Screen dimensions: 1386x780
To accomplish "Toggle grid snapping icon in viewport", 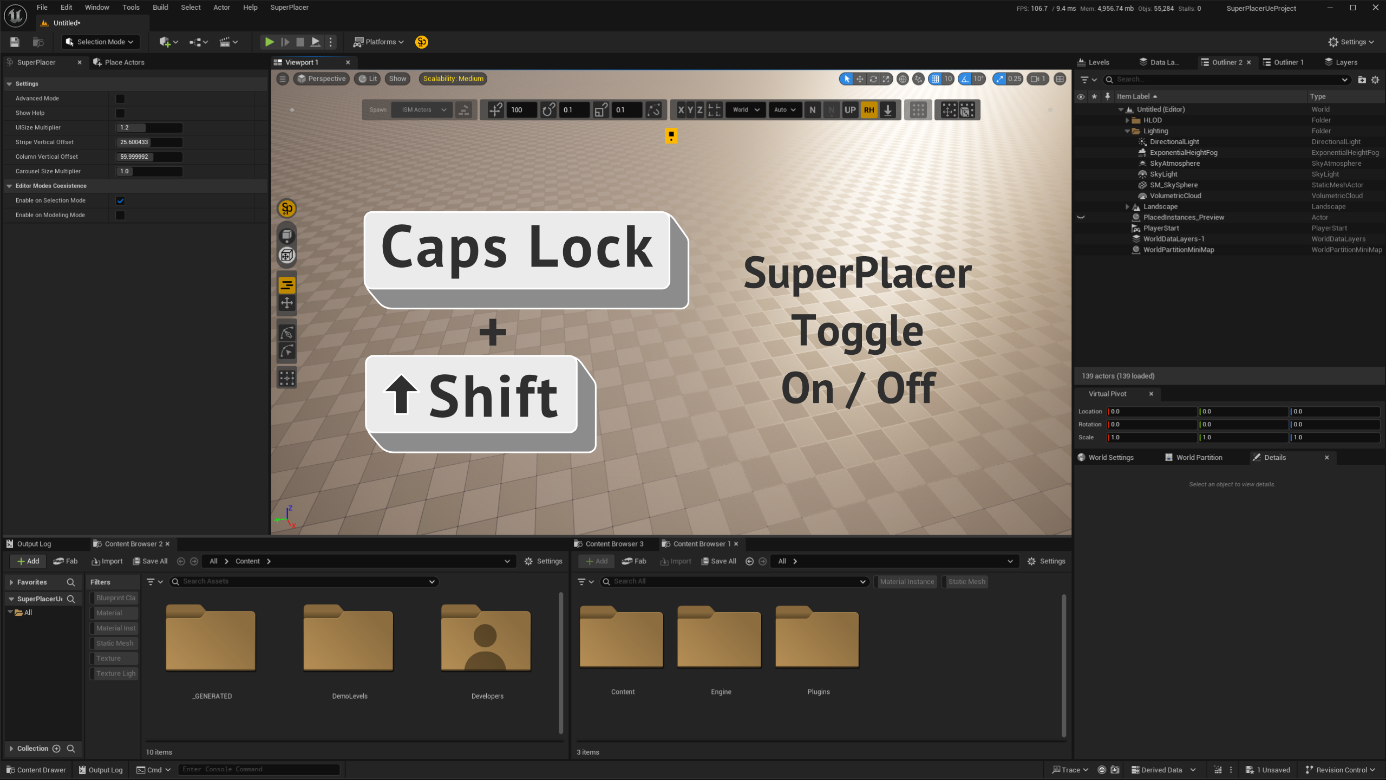I will click(x=935, y=79).
